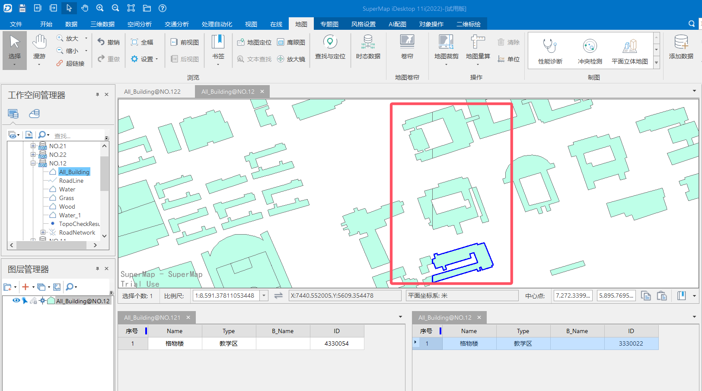Click the paste coordinates icon in status bar
This screenshot has height=391, width=702.
(662, 296)
